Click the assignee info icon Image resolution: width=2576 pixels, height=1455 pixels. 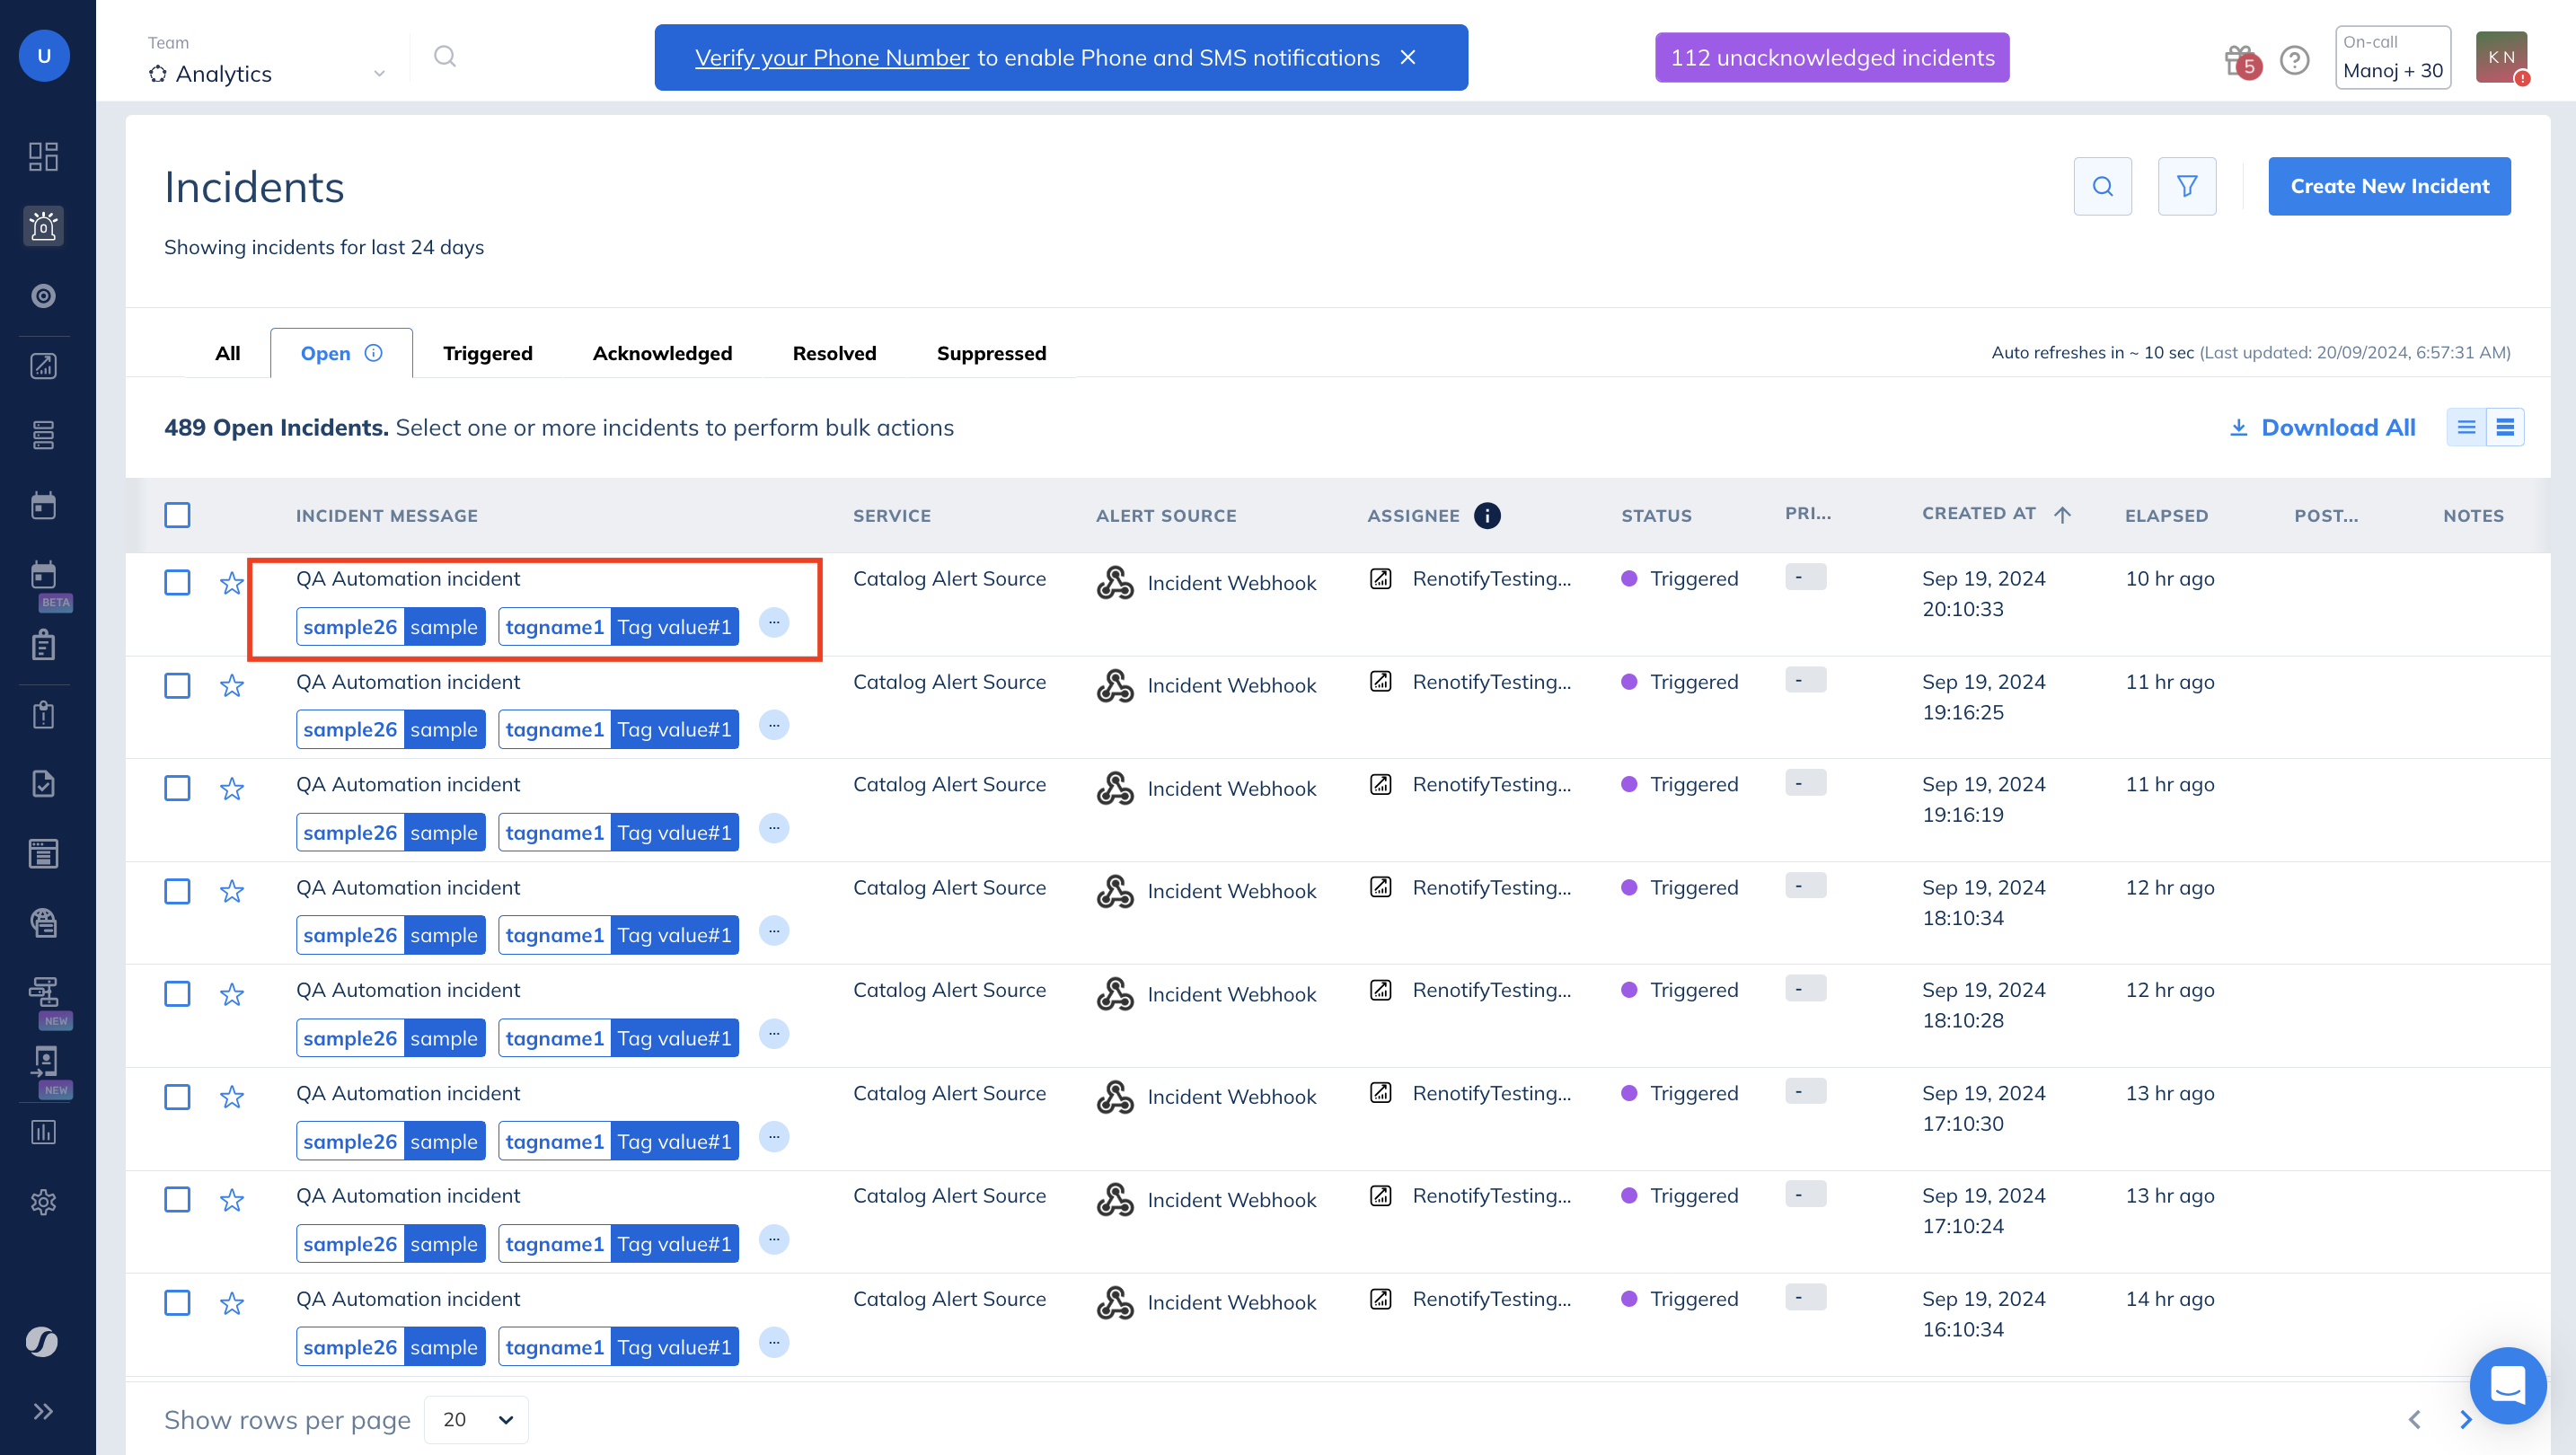[x=1487, y=515]
